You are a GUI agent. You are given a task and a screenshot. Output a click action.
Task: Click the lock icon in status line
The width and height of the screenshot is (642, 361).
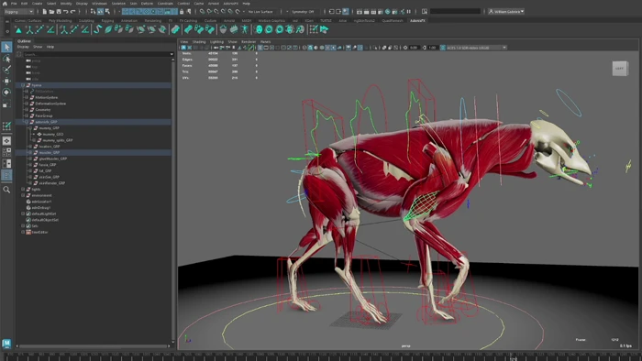(182, 11)
